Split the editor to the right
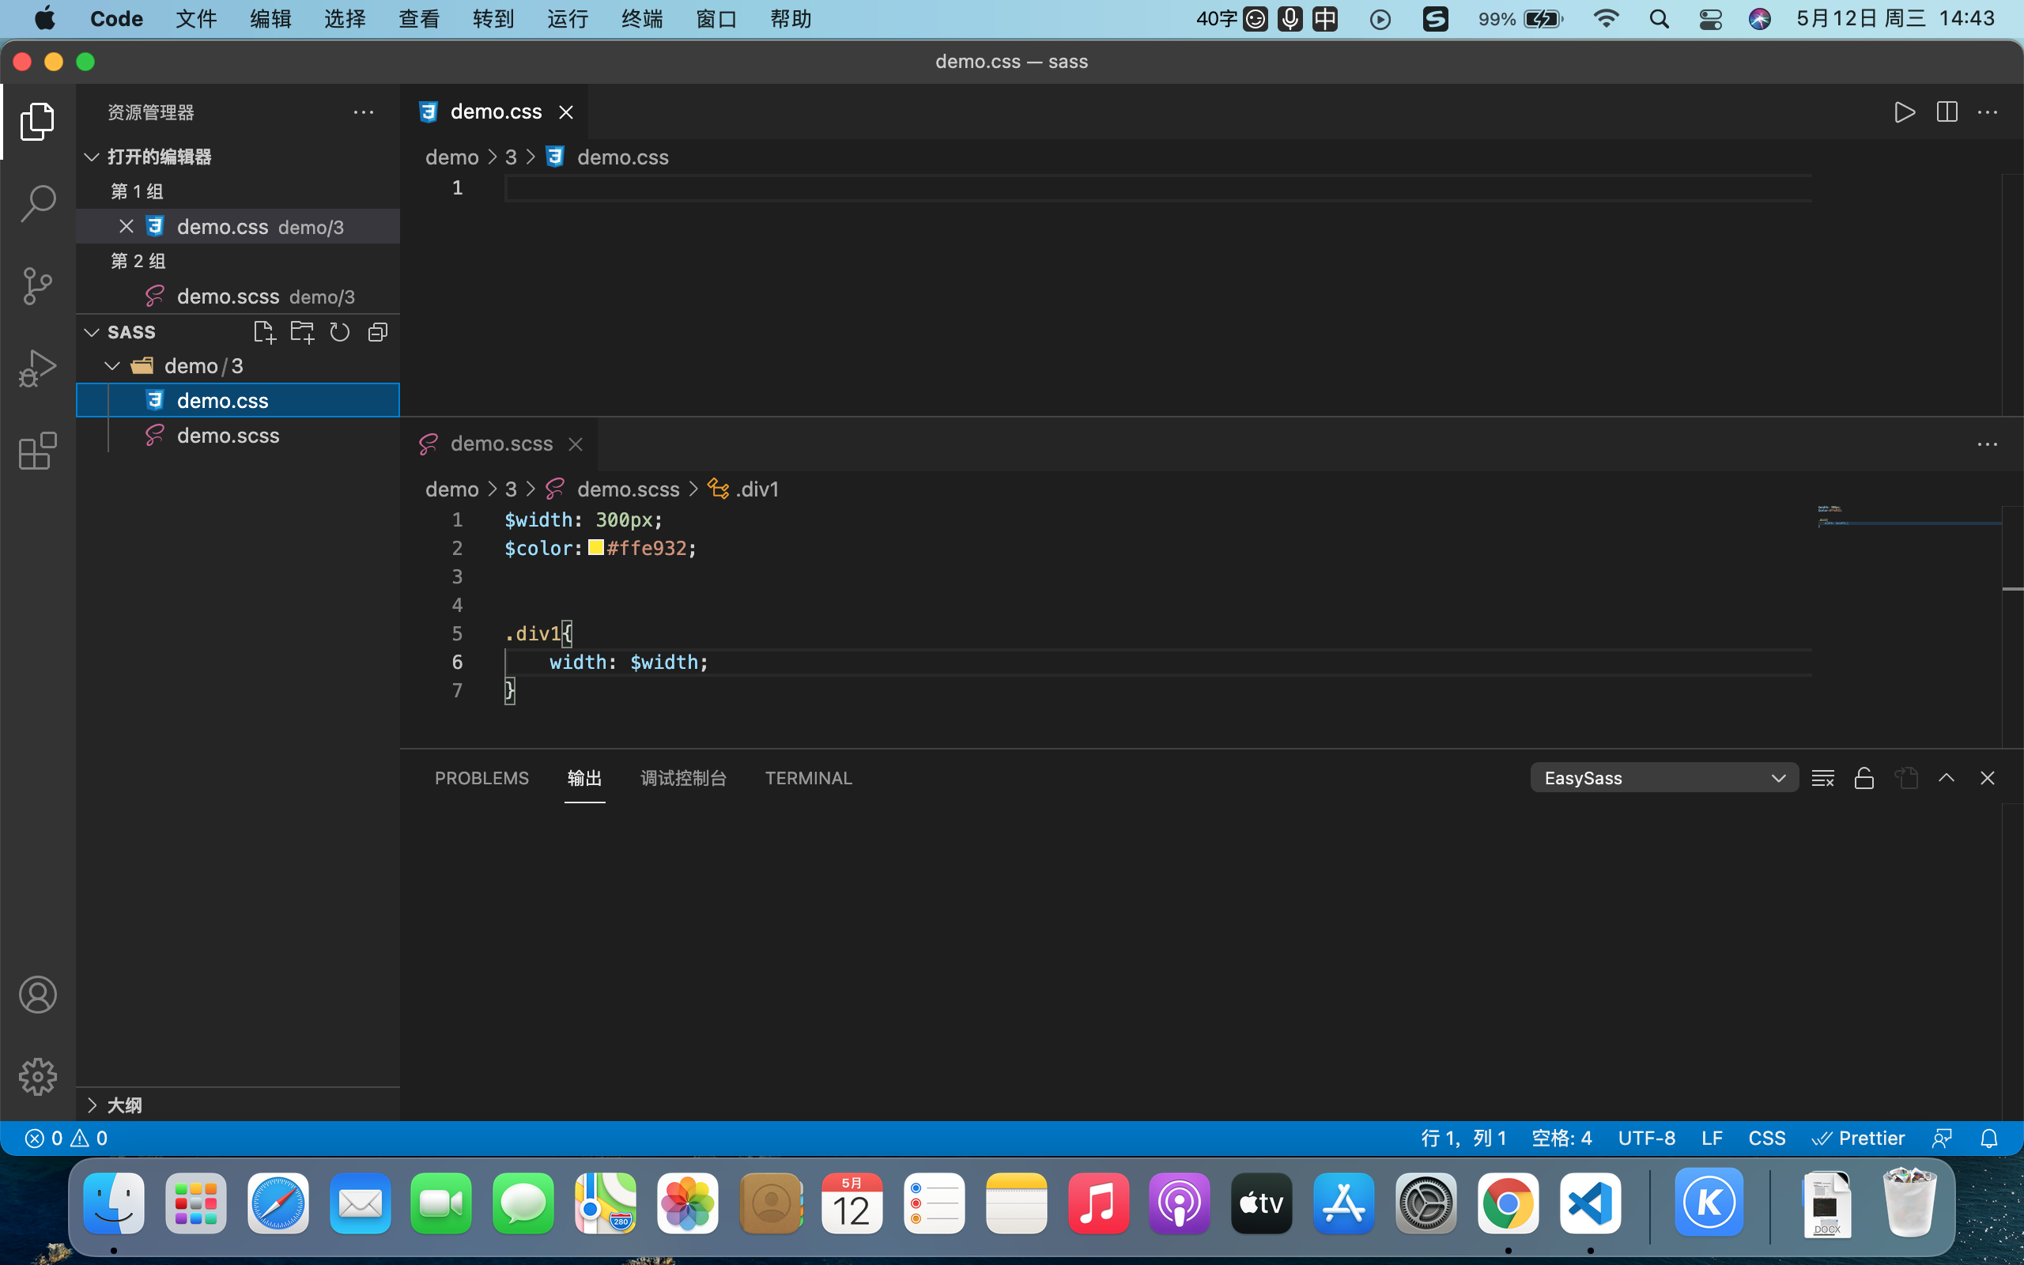 (x=1947, y=112)
